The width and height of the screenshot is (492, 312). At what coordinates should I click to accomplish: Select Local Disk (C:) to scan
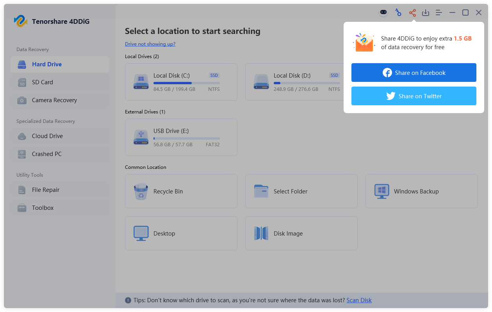click(x=181, y=82)
